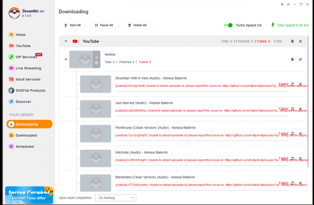
Task: Open Live Streaming in the sidebar
Action: [x=28, y=68]
